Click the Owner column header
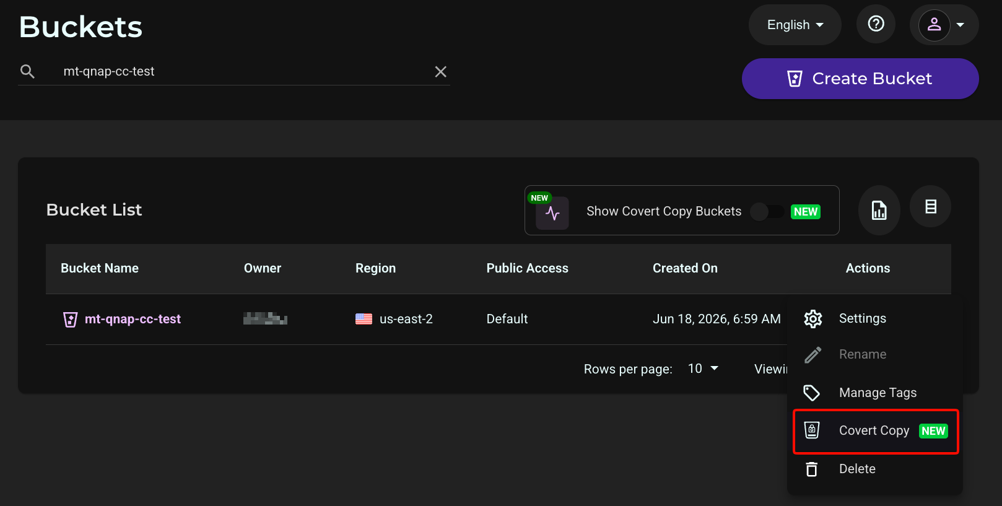 click(263, 268)
